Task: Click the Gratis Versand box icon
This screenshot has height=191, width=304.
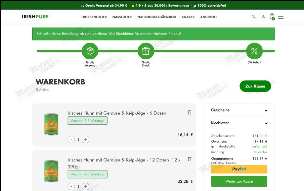Action: pos(90,51)
